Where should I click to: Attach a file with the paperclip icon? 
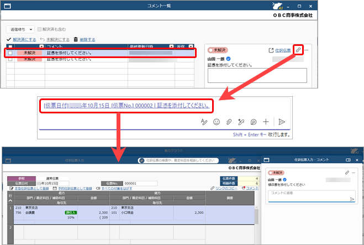click(229, 122)
